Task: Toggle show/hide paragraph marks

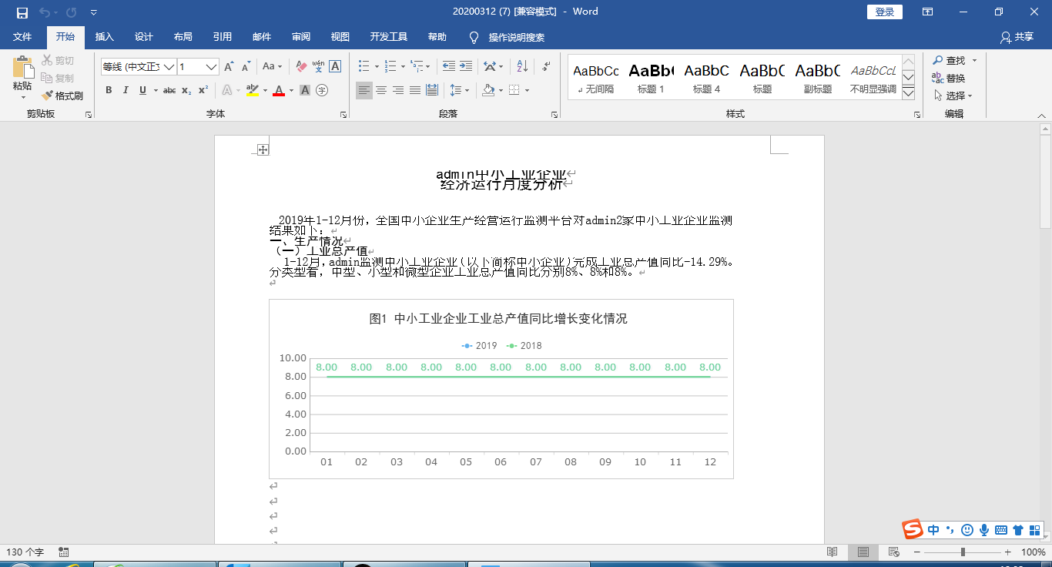Action: pos(546,67)
